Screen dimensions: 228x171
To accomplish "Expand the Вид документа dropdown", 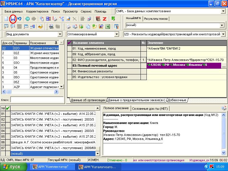I will [x=60, y=34].
